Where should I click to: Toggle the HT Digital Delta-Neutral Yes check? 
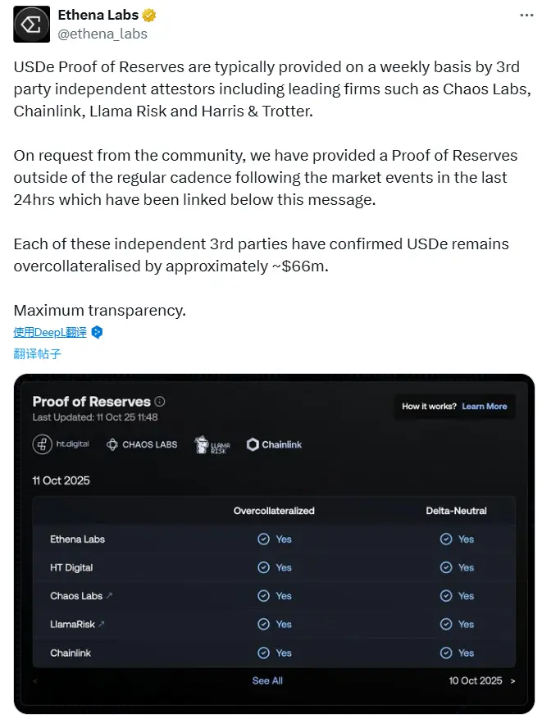[x=445, y=567]
